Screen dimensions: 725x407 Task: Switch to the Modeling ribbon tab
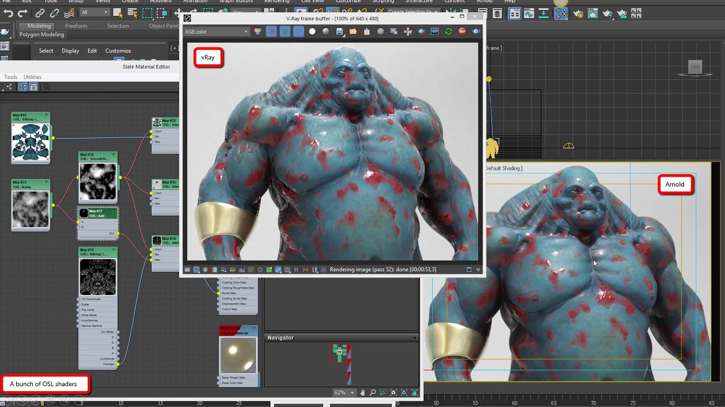point(39,25)
